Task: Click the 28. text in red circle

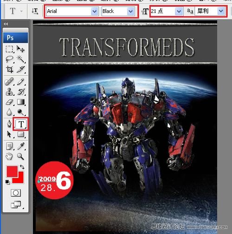Action: click(x=48, y=188)
